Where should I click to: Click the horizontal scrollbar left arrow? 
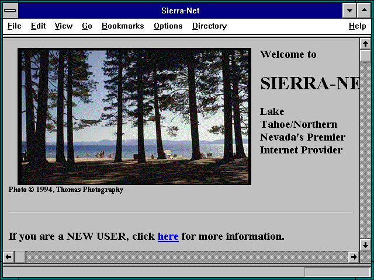(x=8, y=257)
